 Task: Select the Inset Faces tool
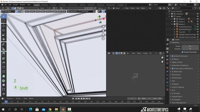click(x=3, y=58)
